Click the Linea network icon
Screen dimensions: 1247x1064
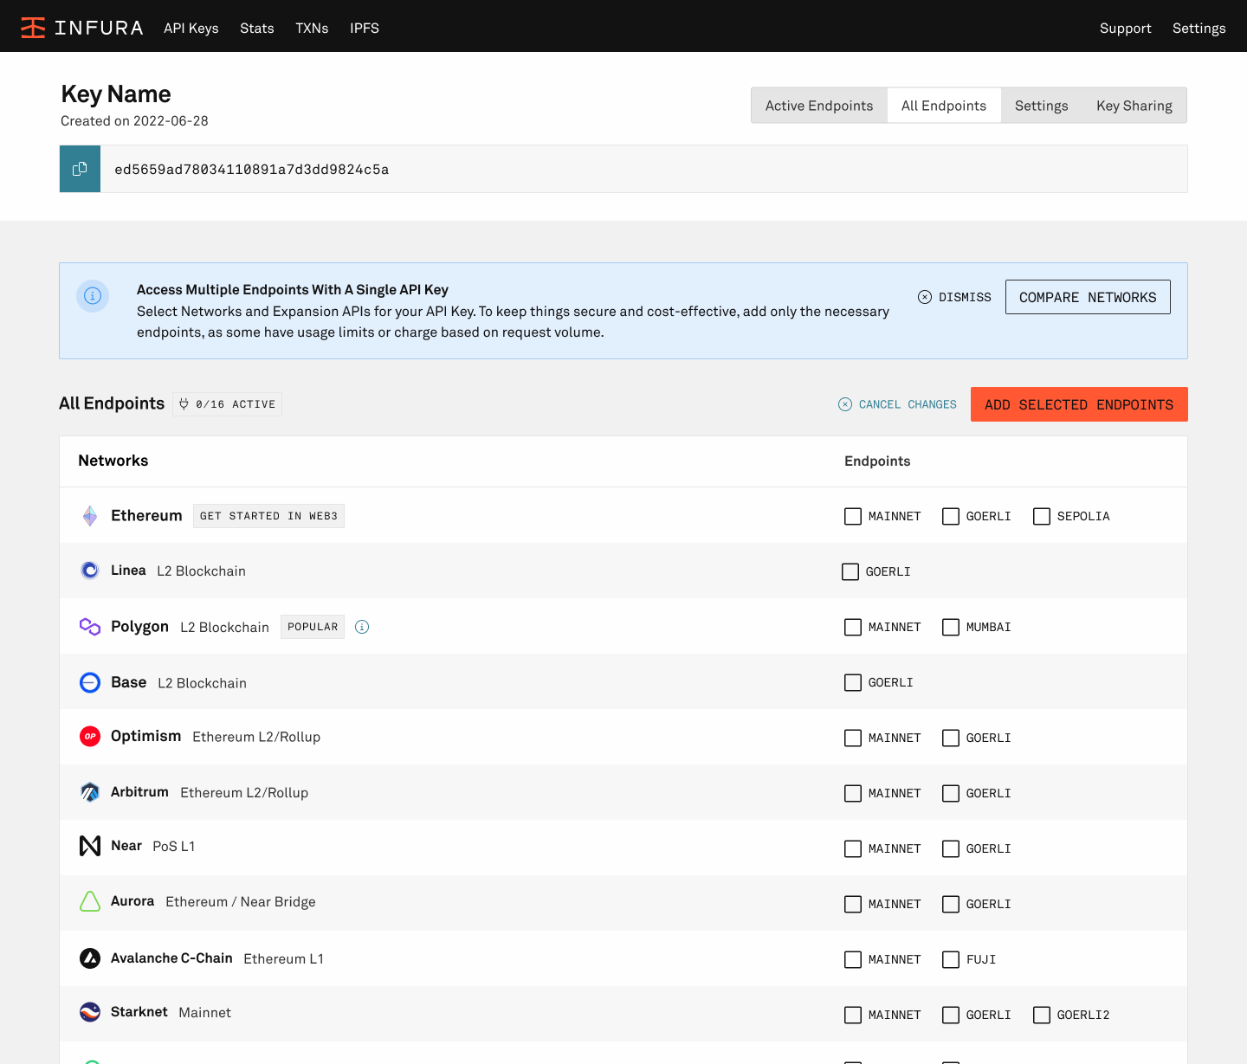(x=90, y=571)
